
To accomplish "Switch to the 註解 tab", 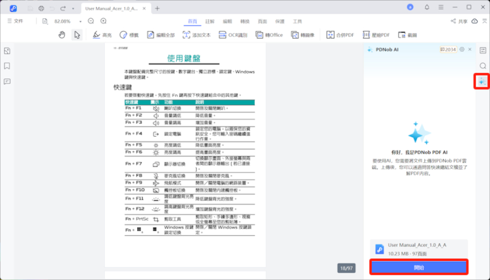I will point(210,21).
